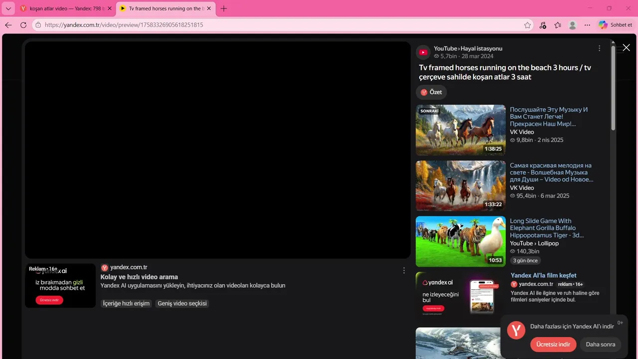Reload the current page
Image resolution: width=638 pixels, height=359 pixels.
23,25
